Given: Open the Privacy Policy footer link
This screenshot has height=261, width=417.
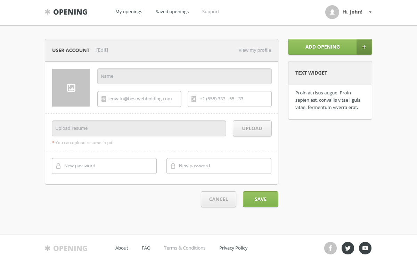Looking at the screenshot, I should [233, 248].
